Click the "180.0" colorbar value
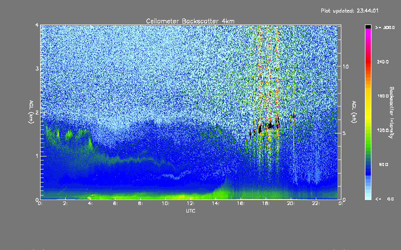Viewport: 401px width, 250px height. pos(383,96)
